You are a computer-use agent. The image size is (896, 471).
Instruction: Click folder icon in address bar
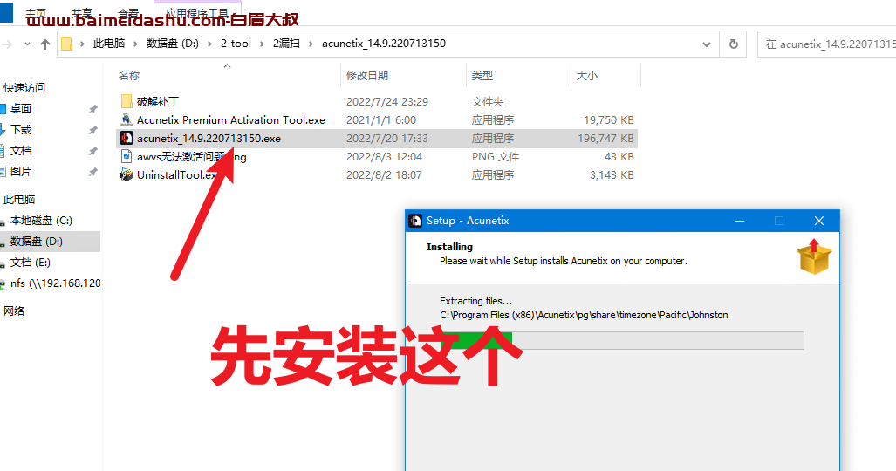click(x=67, y=44)
